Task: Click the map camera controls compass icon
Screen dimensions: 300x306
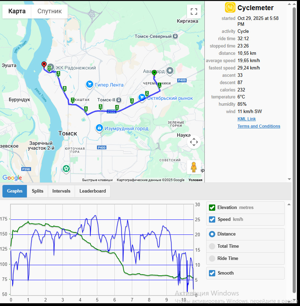Action: click(x=194, y=142)
